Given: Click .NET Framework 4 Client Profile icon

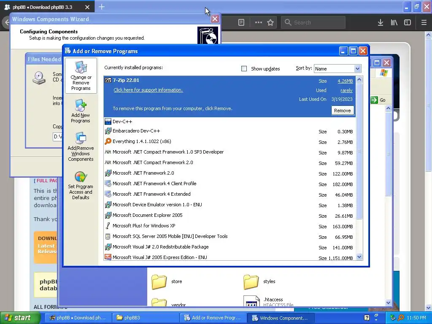Looking at the screenshot, I should click(108, 184).
